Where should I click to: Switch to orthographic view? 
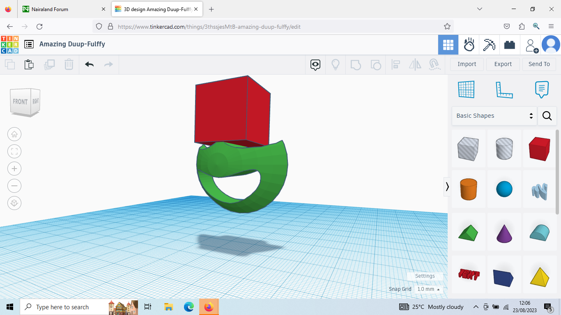tap(14, 203)
